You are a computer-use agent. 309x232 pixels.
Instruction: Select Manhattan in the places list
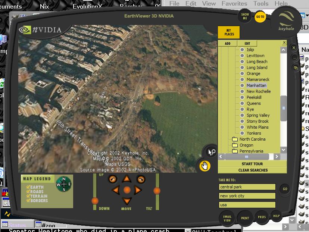coord(256,85)
